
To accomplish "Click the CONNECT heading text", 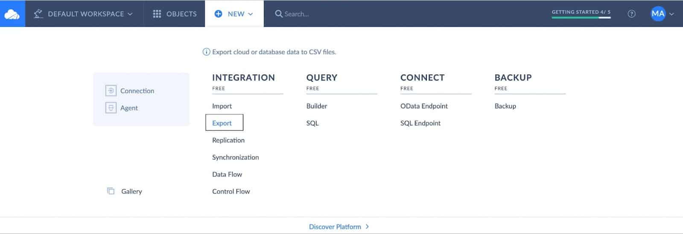I will 423,78.
